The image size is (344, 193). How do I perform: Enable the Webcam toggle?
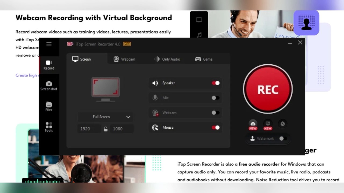pos(216,113)
